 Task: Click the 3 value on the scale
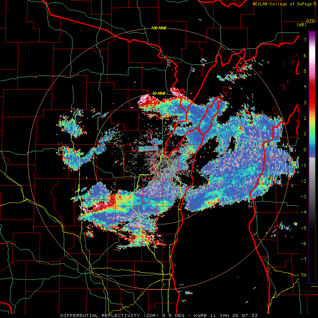click(305, 102)
